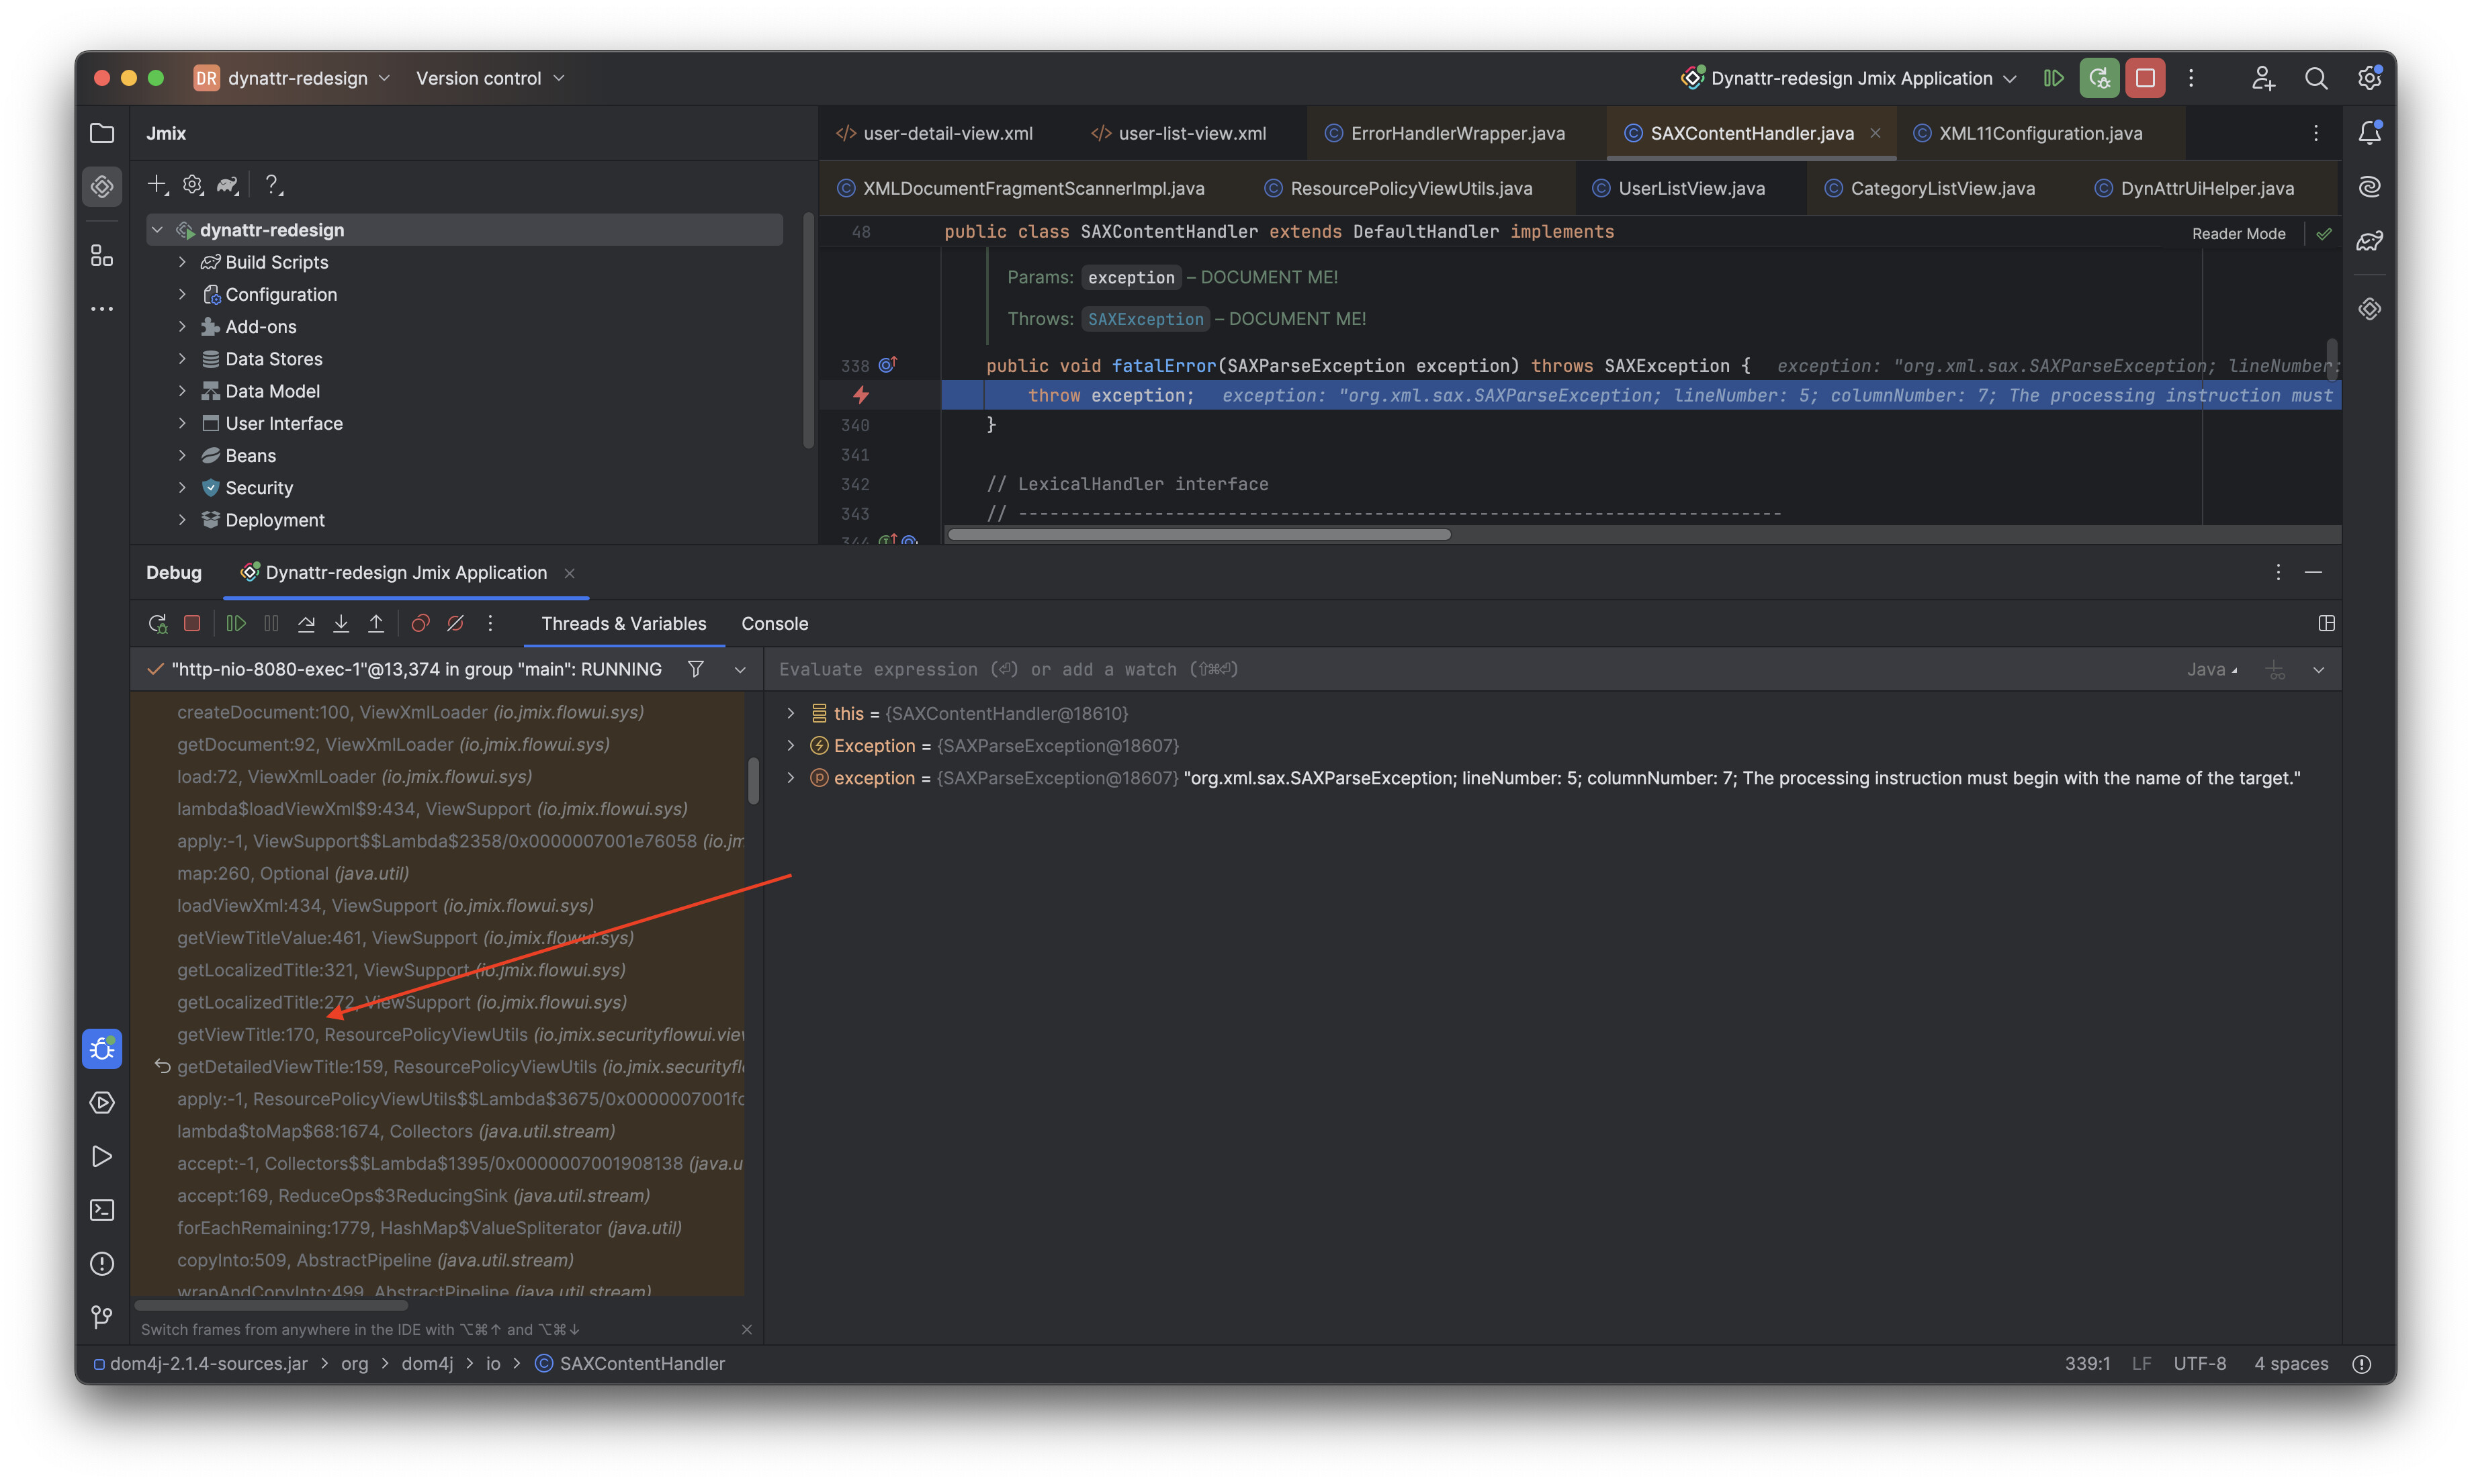Viewport: 2472px width, 1484px height.
Task: Step into in debugger
Action: [341, 623]
